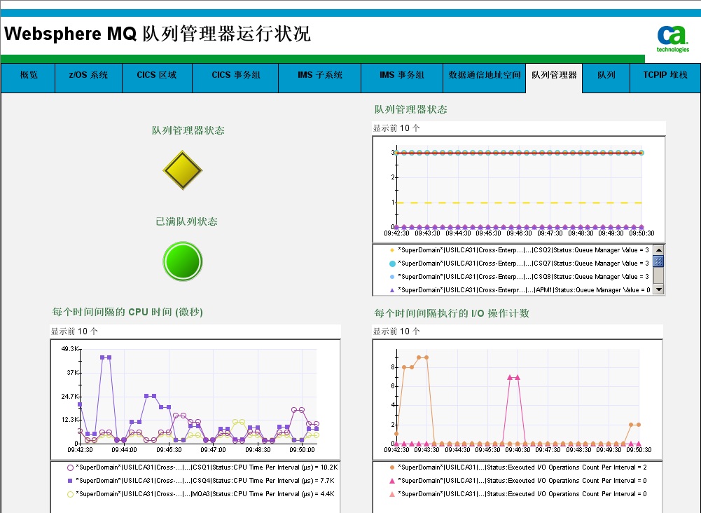Select the APM1 purple triangle legend marker
The image size is (701, 513).
(x=392, y=289)
